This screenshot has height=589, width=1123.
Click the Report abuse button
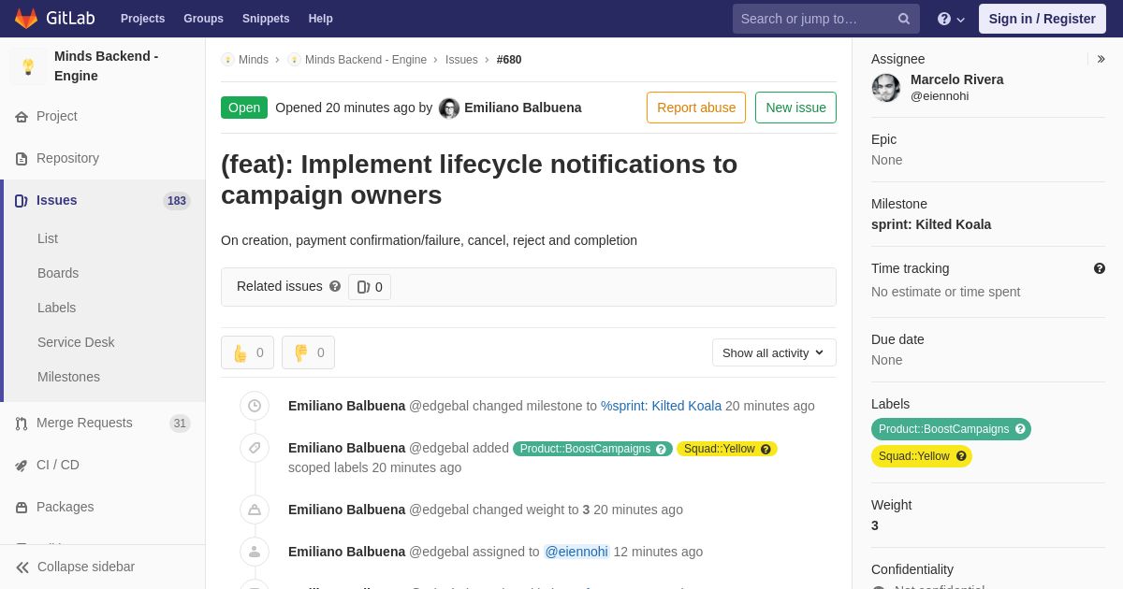click(696, 108)
